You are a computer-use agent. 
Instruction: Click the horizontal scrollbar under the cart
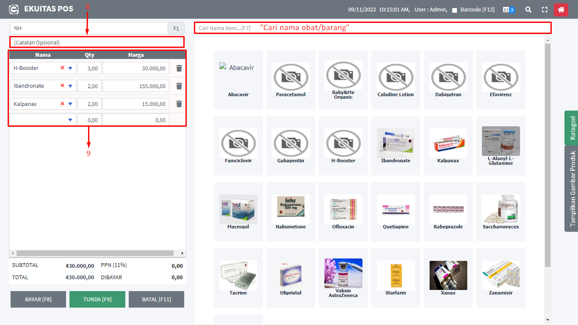(95, 253)
